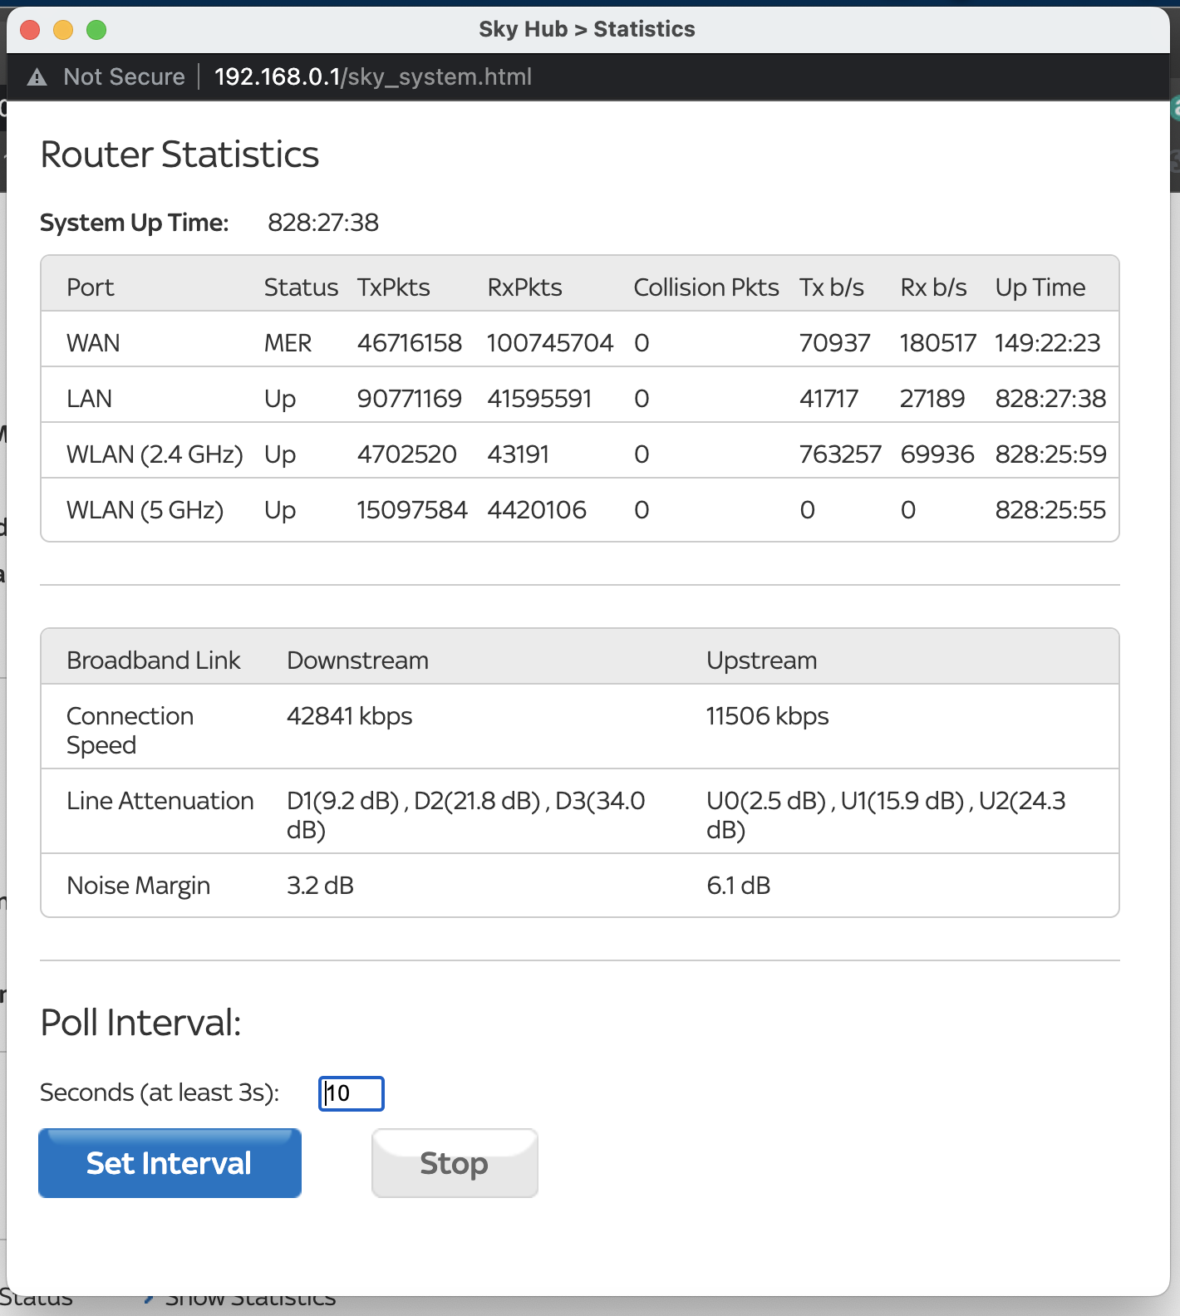
Task: Click the Downstream column header
Action: click(357, 660)
